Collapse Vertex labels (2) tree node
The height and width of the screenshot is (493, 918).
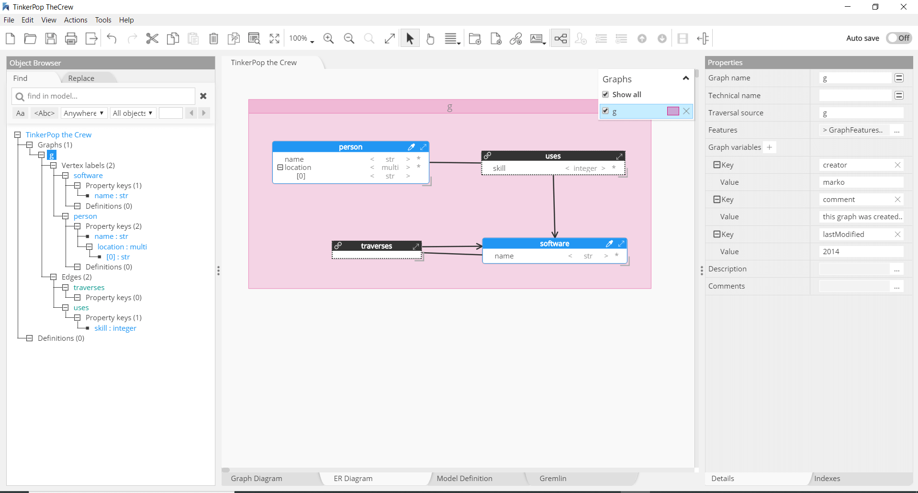click(x=54, y=165)
